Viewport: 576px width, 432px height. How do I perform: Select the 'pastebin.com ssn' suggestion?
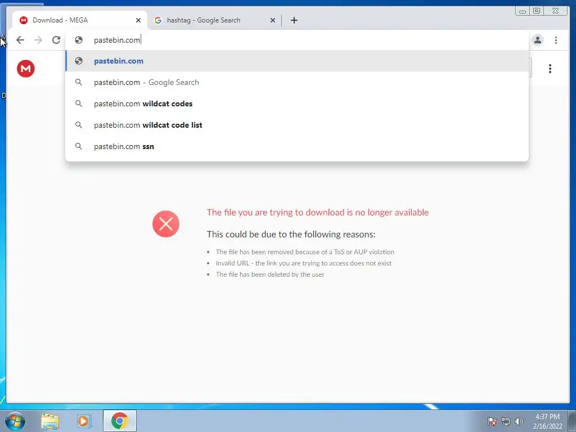coord(297,146)
